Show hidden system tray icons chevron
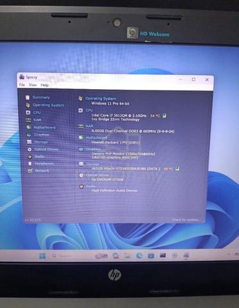239x308 pixels. [x=229, y=255]
